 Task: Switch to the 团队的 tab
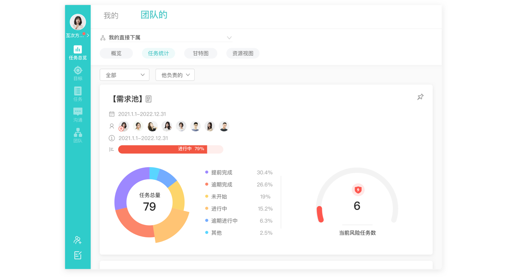pyautogui.click(x=154, y=15)
